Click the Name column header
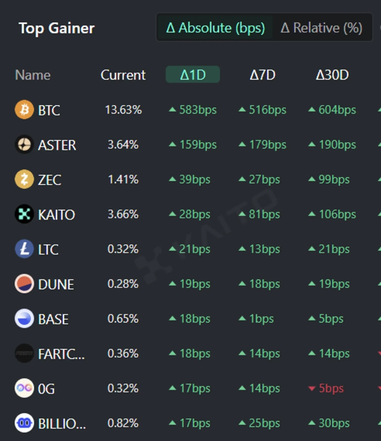Image resolution: width=381 pixels, height=441 pixels. 32,75
